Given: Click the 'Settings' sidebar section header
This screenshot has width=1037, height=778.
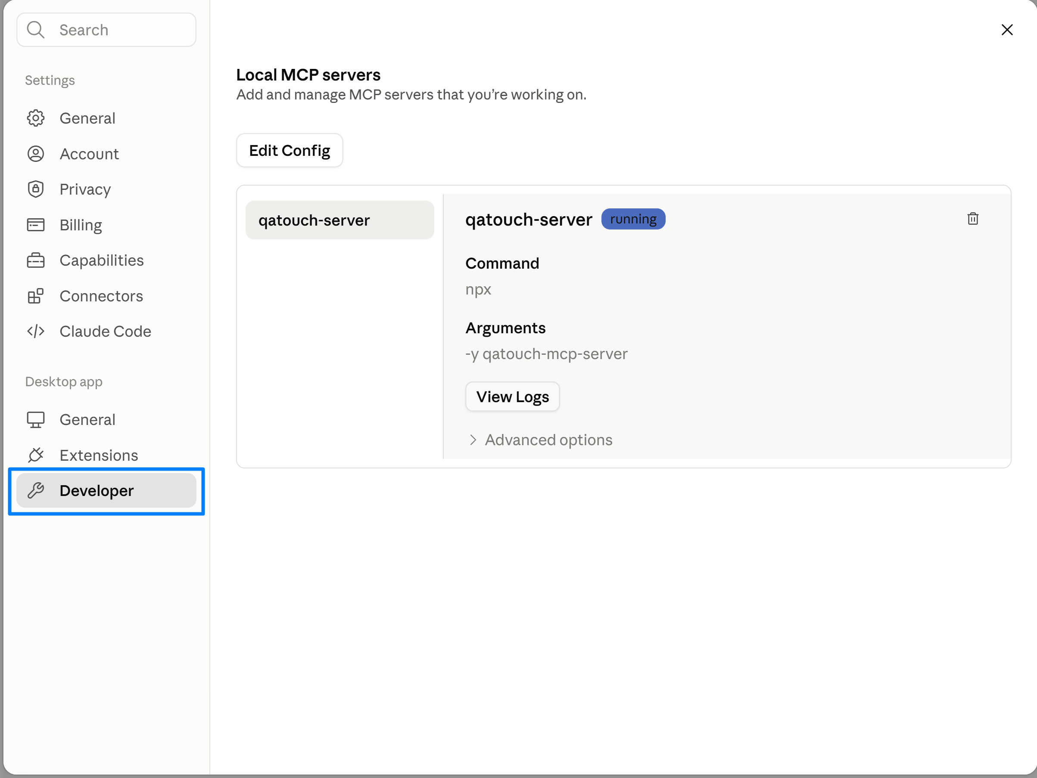Looking at the screenshot, I should click(x=50, y=80).
